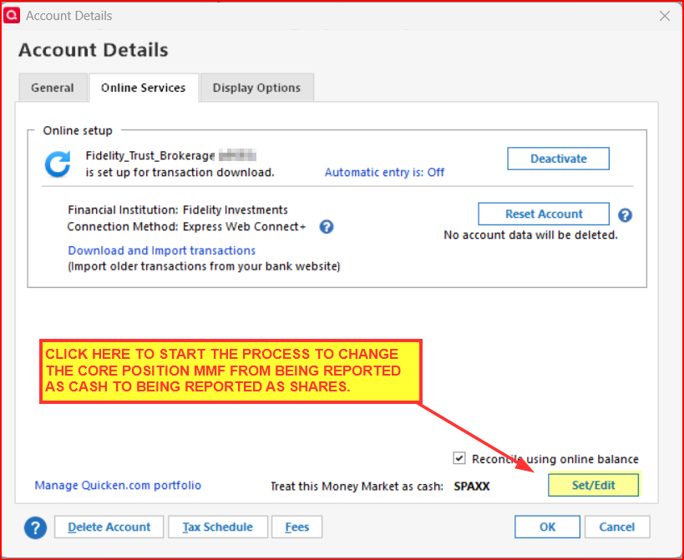Click Automatic entry is: Off link
Viewport: 684px width, 560px height.
click(x=384, y=172)
